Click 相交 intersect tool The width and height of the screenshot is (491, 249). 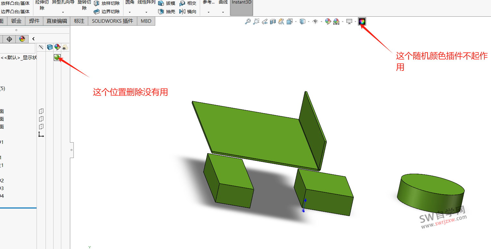pos(188,3)
